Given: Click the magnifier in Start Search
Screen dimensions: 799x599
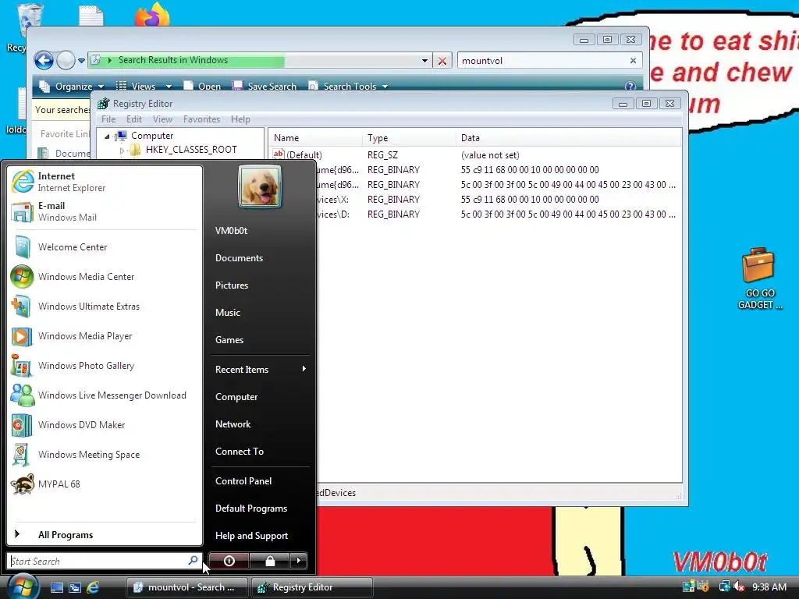Looking at the screenshot, I should [x=194, y=560].
